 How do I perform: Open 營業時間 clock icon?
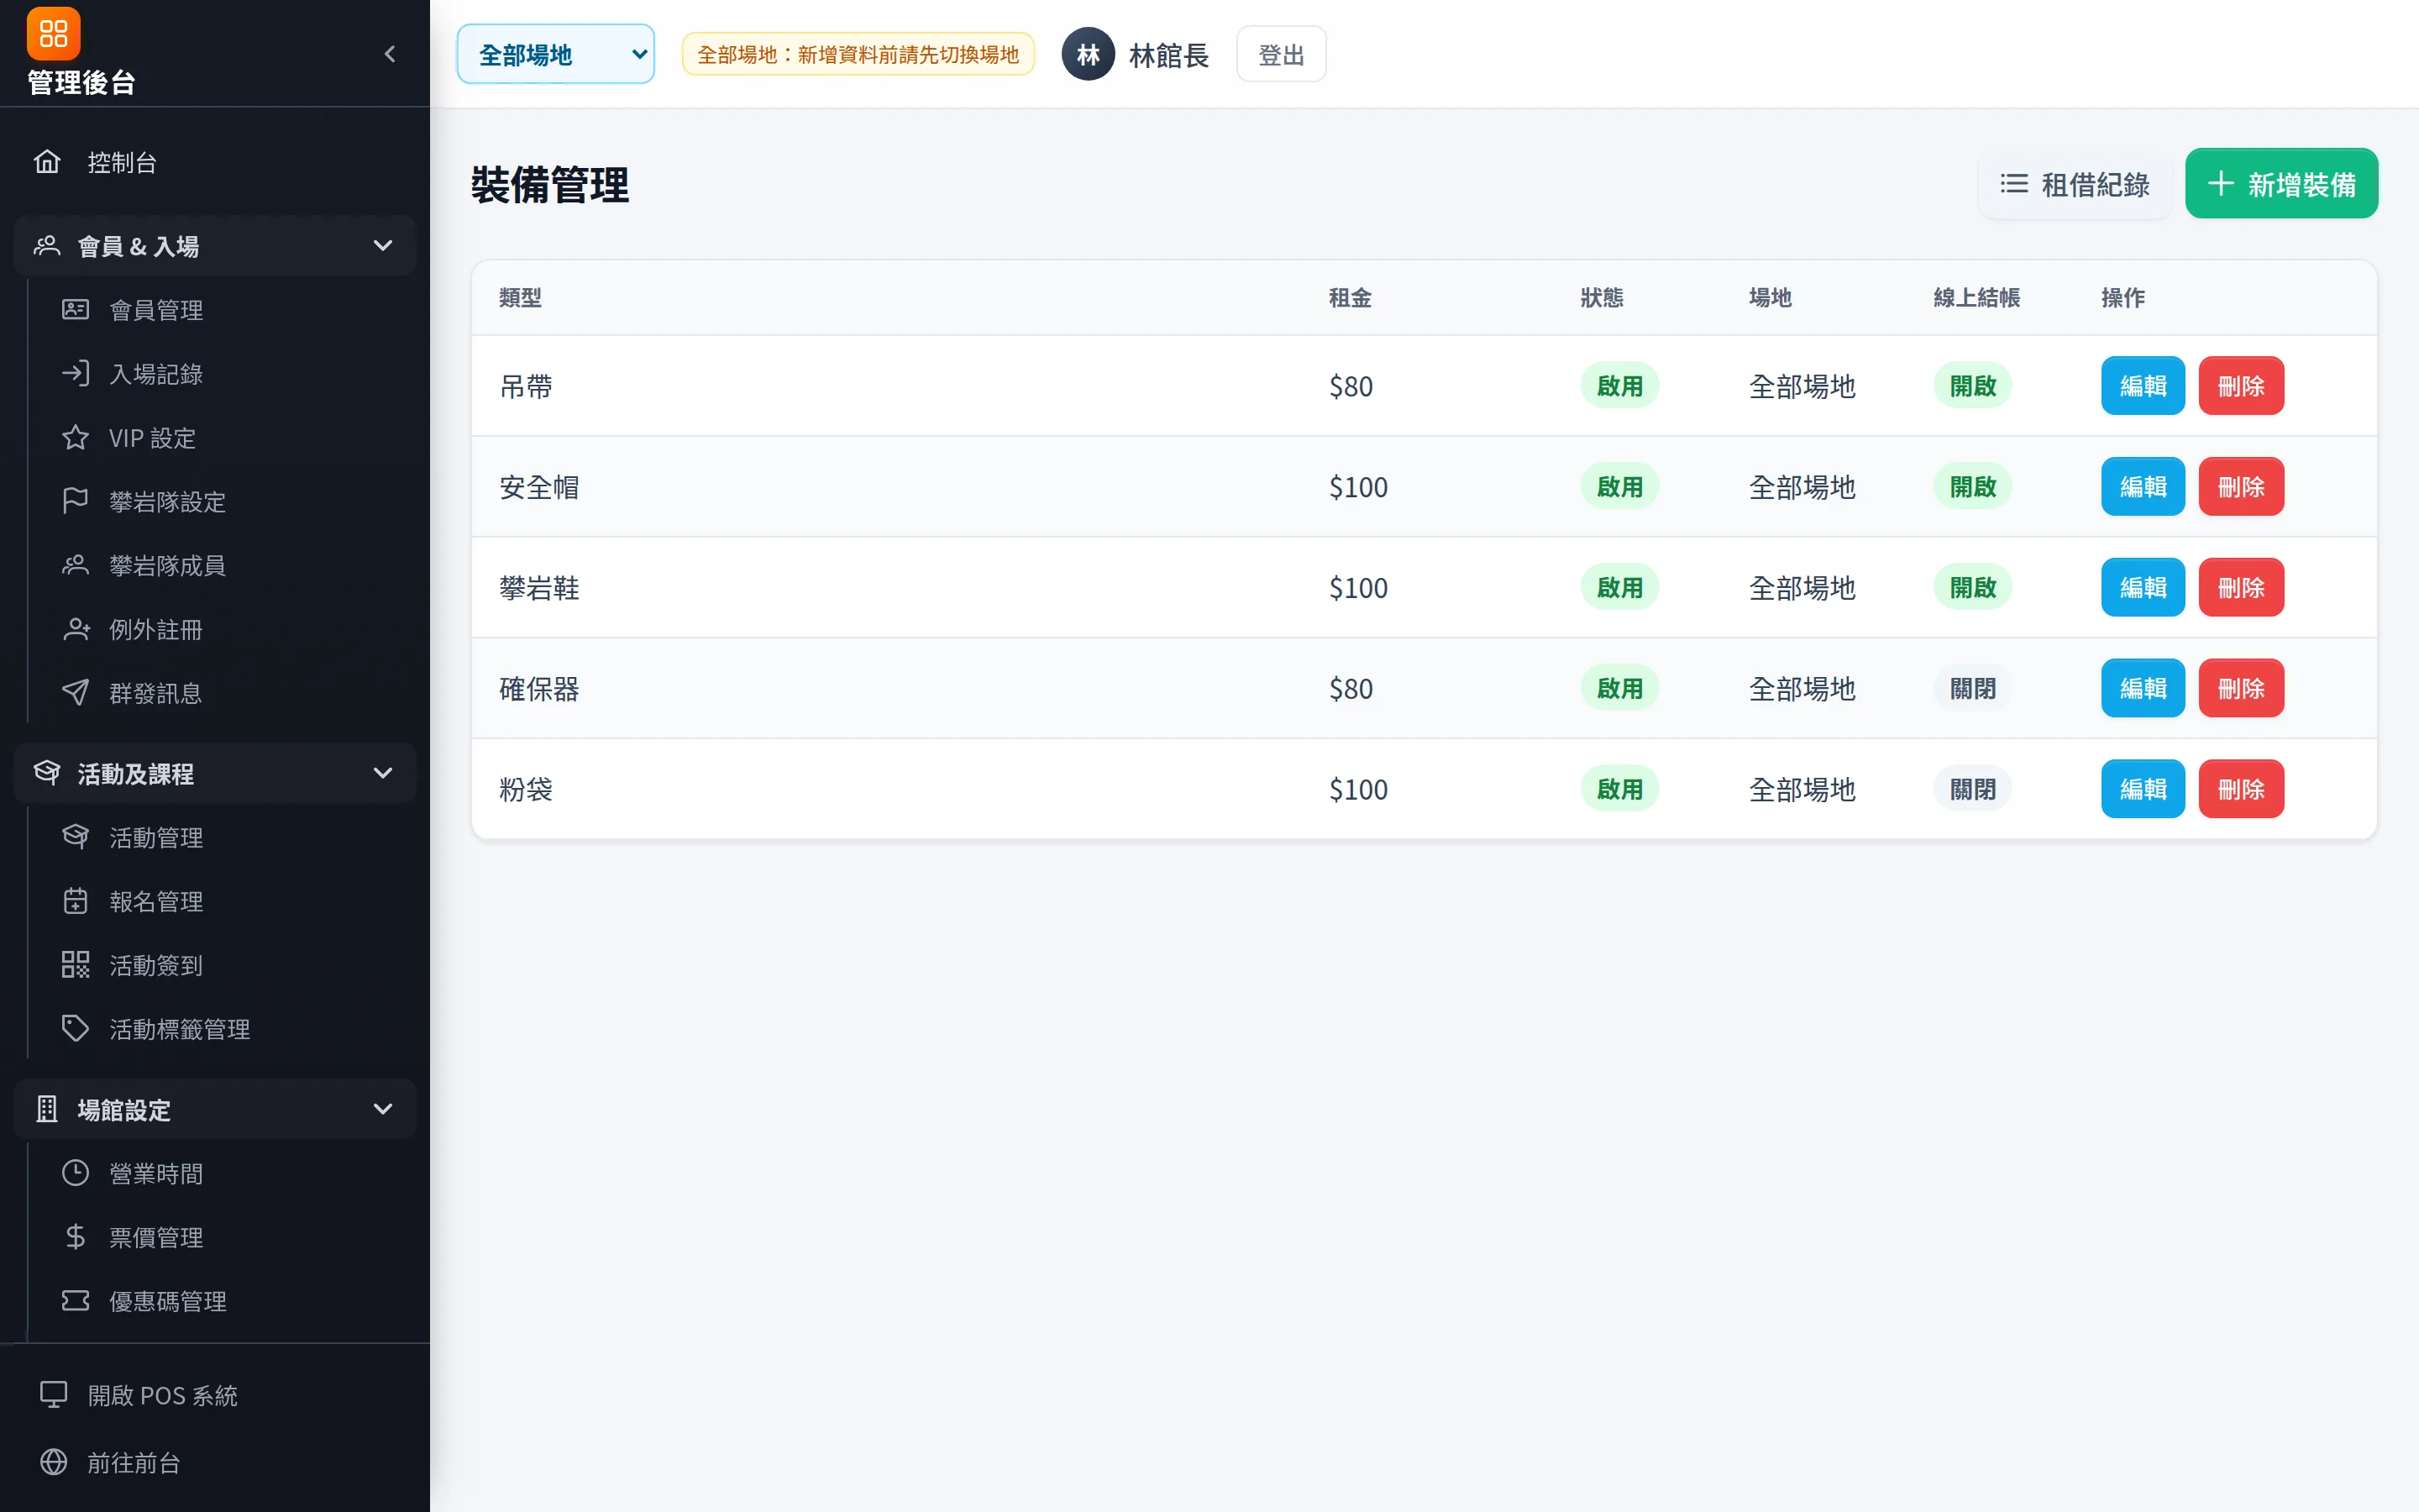(75, 1173)
